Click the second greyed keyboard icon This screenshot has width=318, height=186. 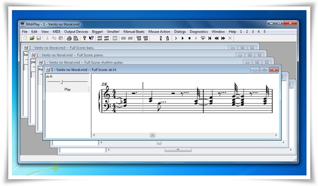[x=130, y=38]
